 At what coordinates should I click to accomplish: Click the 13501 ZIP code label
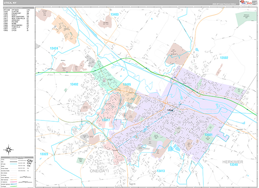pos(209,135)
